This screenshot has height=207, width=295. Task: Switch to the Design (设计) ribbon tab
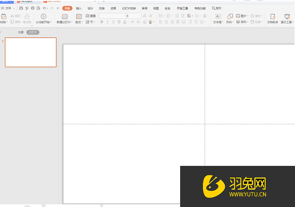pyautogui.click(x=90, y=8)
